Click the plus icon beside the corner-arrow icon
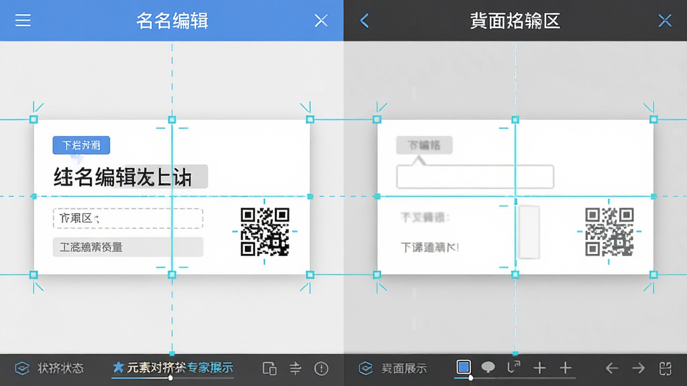 coord(539,368)
